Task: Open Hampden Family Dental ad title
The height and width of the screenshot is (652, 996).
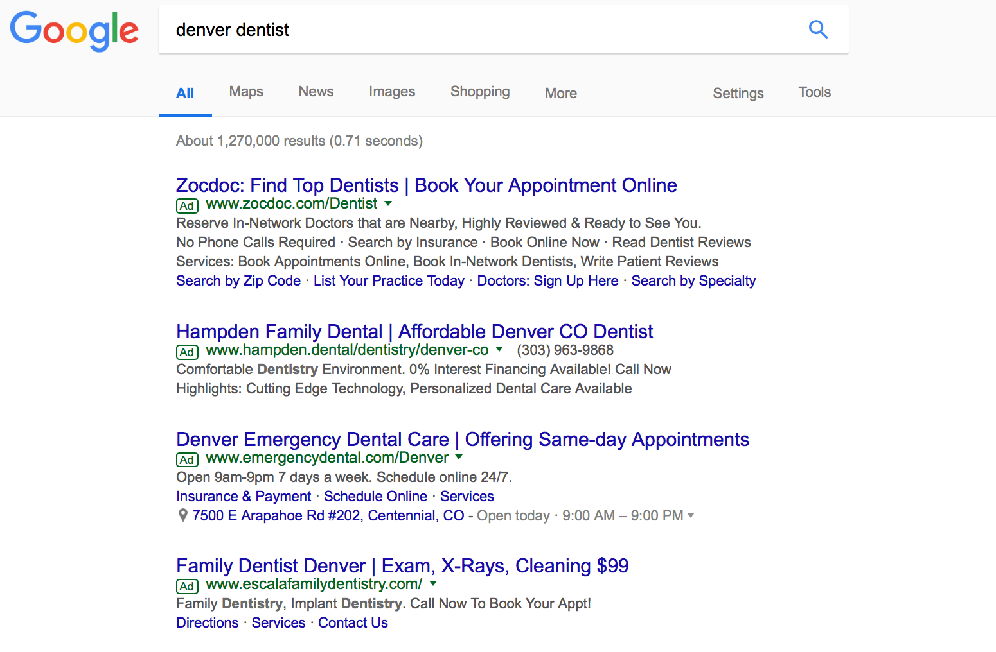Action: [414, 332]
